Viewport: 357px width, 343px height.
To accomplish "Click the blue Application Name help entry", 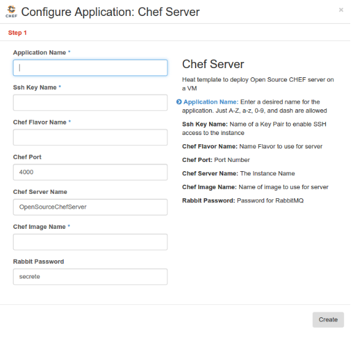I will 255,106.
